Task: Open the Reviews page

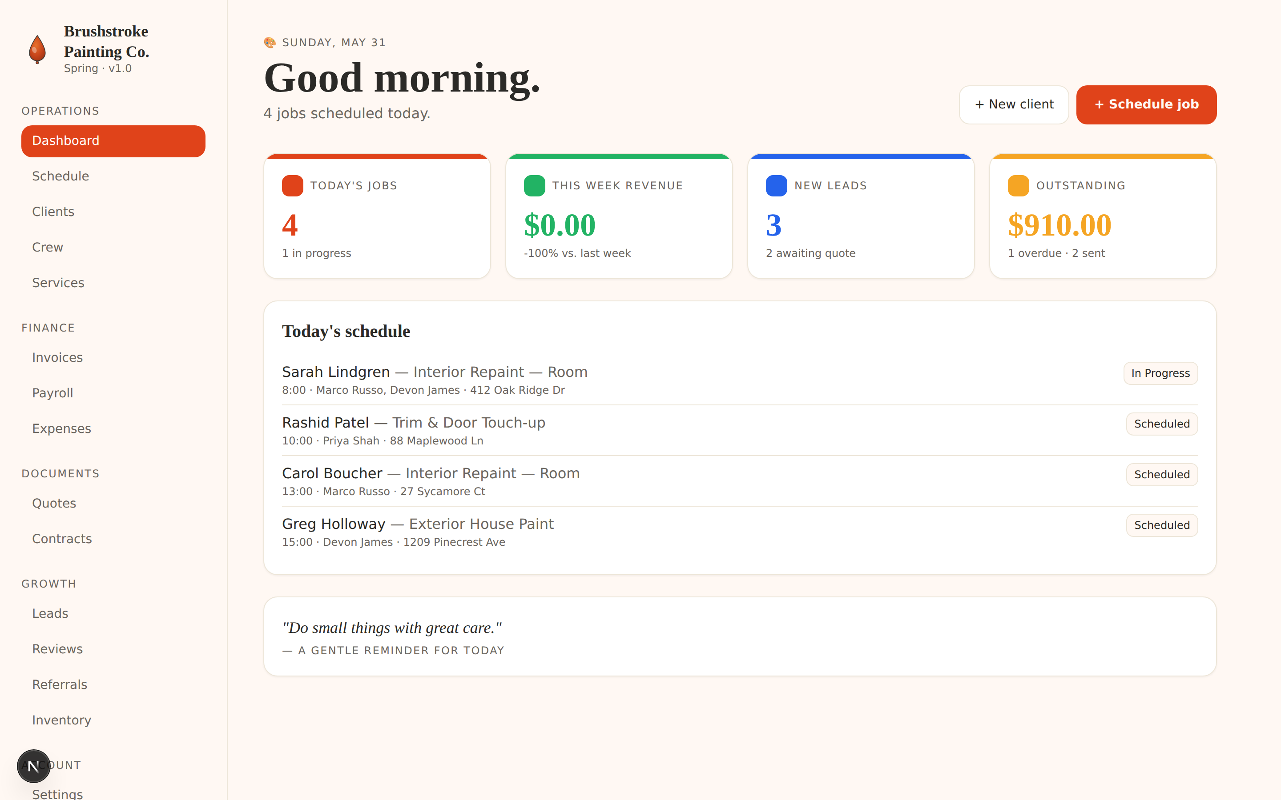Action: (x=113, y=649)
